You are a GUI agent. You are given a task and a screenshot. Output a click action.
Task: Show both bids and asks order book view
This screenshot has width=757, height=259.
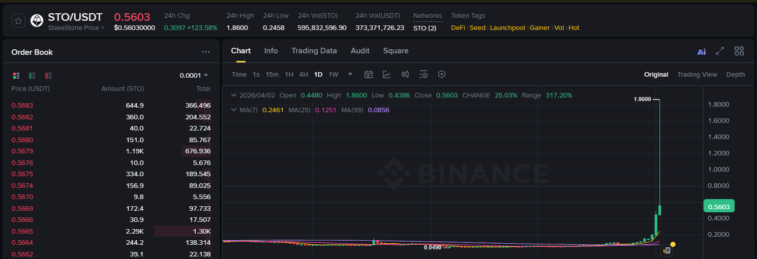point(16,76)
